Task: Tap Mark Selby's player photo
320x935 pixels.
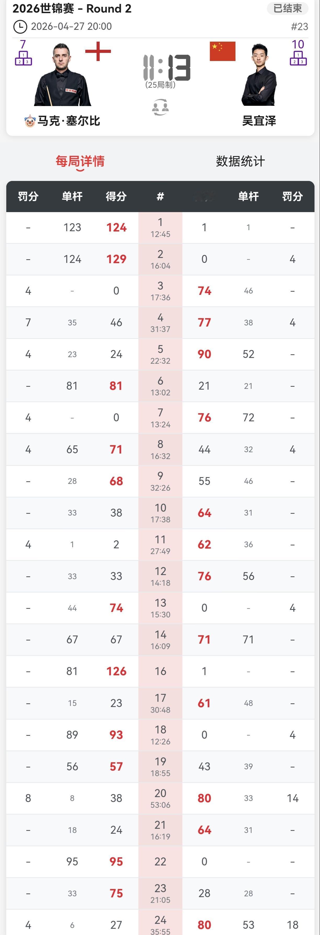Action: [x=62, y=75]
